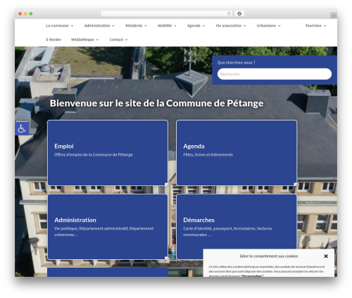Expand the Mobilité menu chevron
The image size is (352, 298).
tap(175, 26)
